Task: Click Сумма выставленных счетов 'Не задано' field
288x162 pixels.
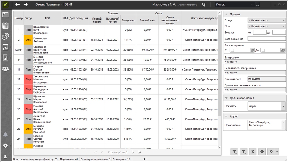Action: pos(255,90)
